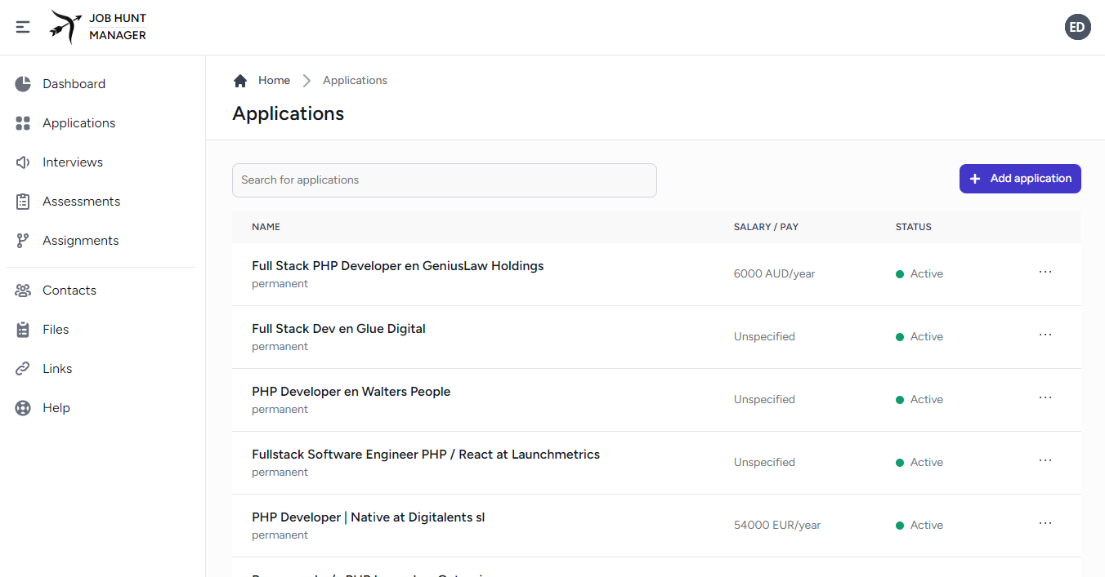
Task: Go to Interviews in the sidebar
Action: click(x=102, y=162)
